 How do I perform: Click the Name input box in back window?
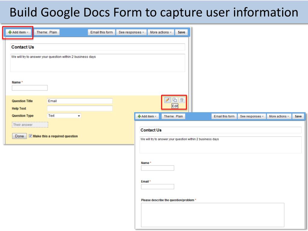pos(30,88)
